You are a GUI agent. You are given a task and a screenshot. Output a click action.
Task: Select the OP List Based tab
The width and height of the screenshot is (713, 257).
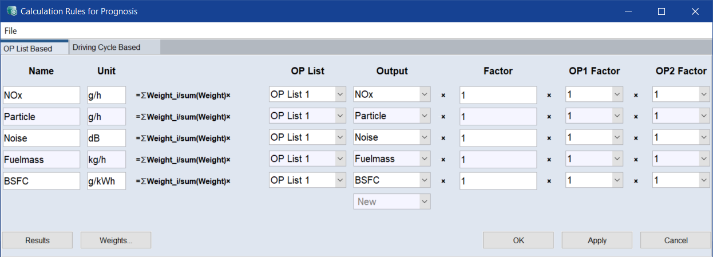(28, 49)
